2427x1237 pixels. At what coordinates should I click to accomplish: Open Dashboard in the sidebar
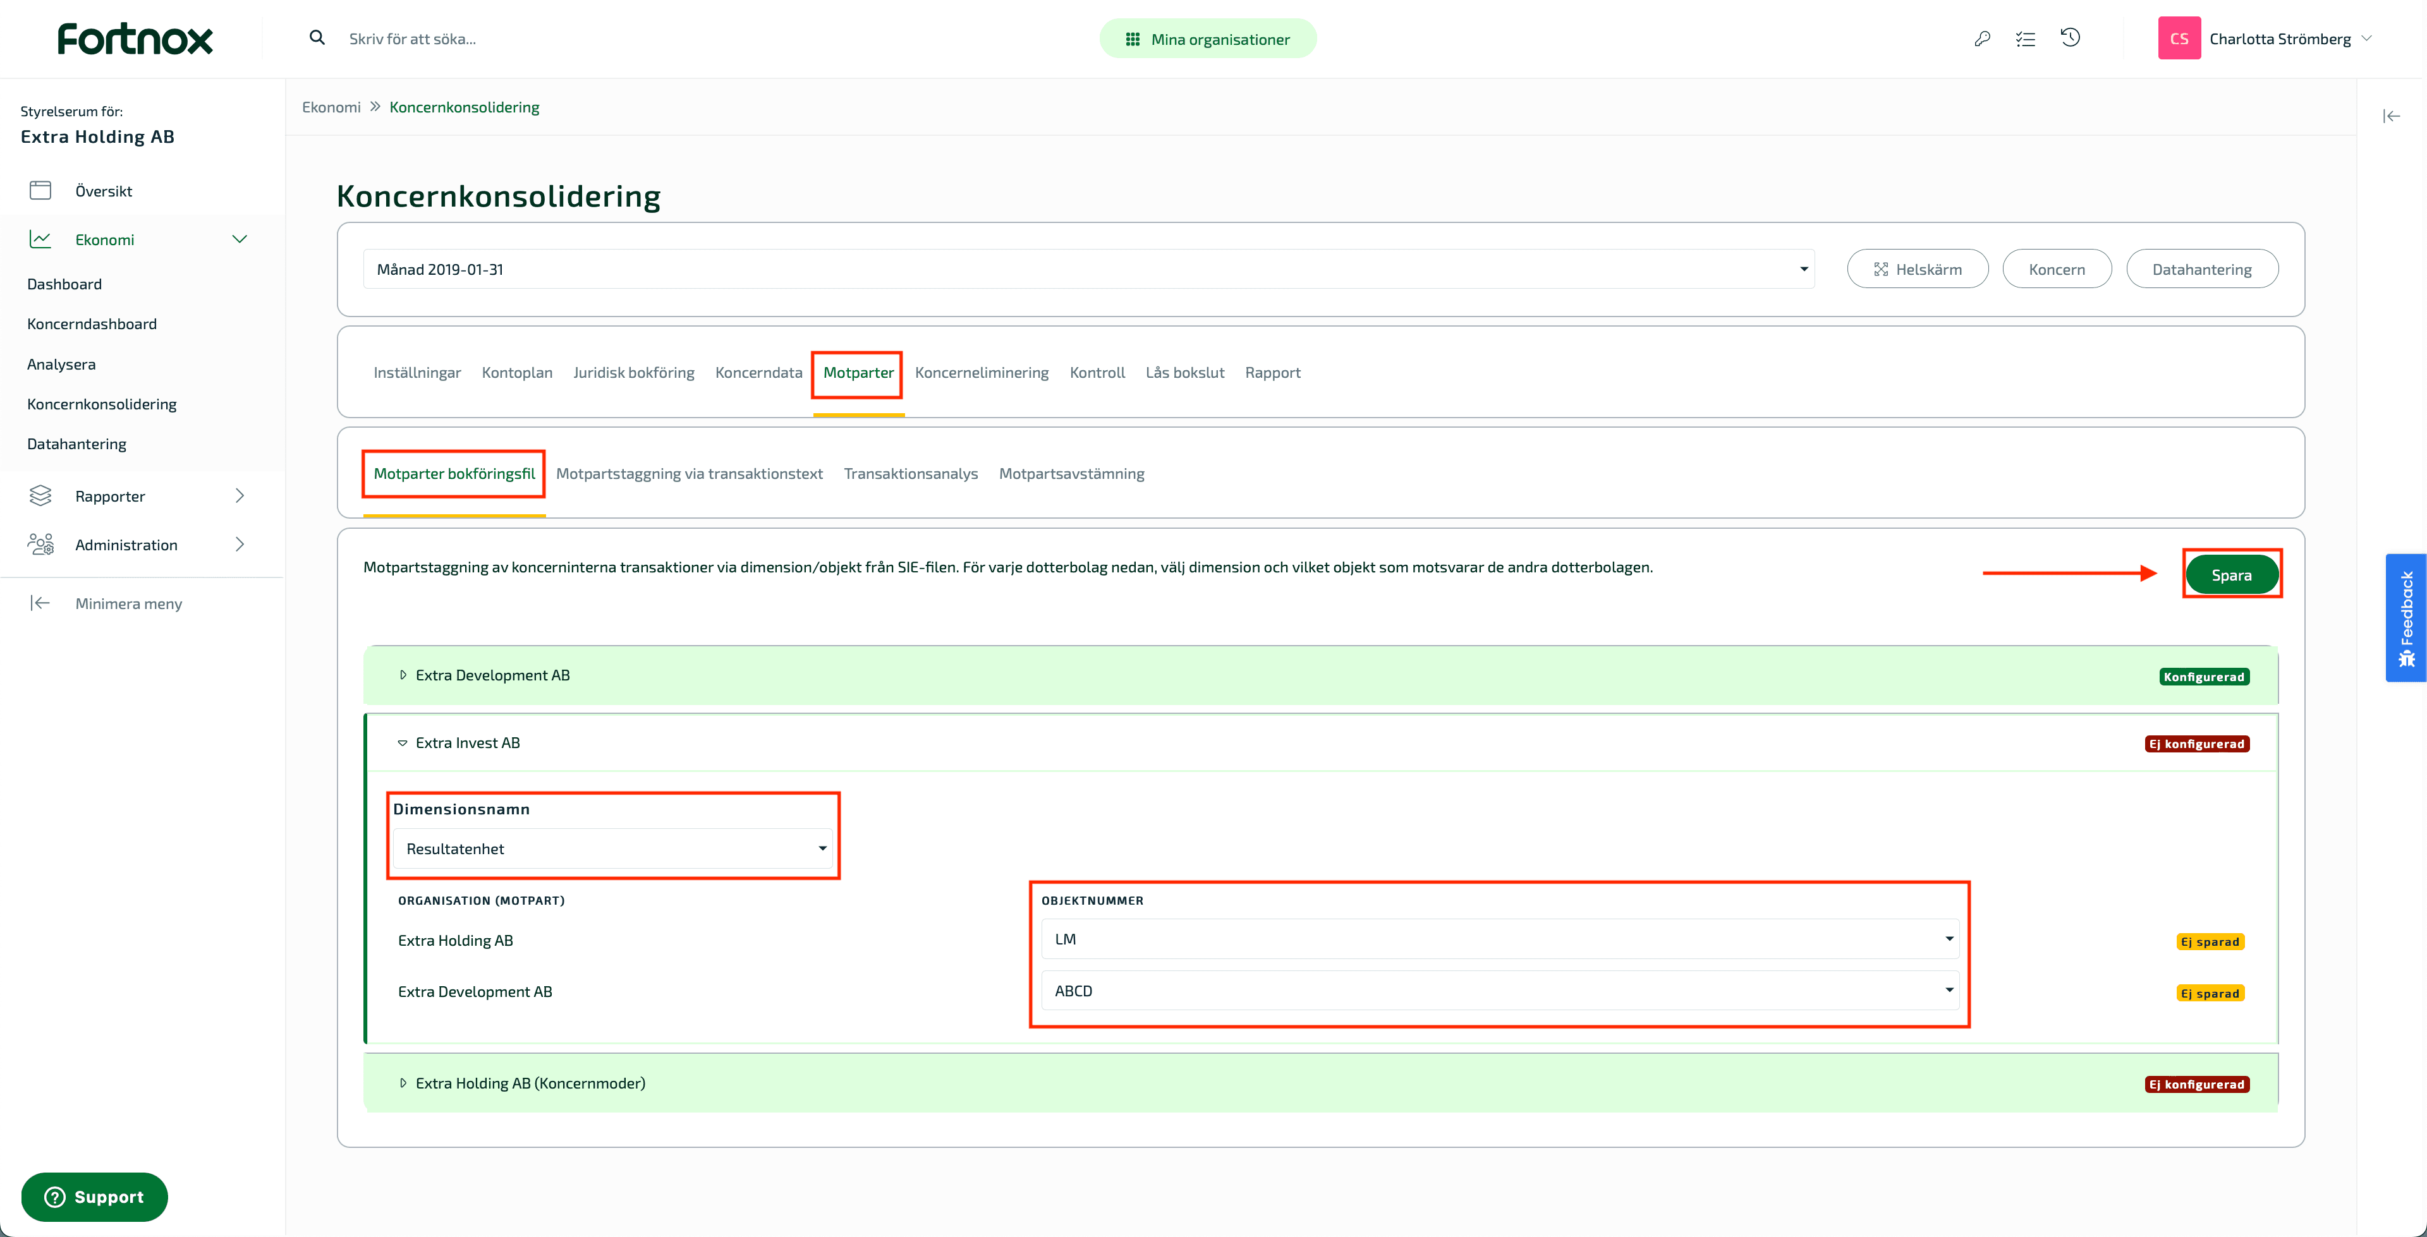64,284
